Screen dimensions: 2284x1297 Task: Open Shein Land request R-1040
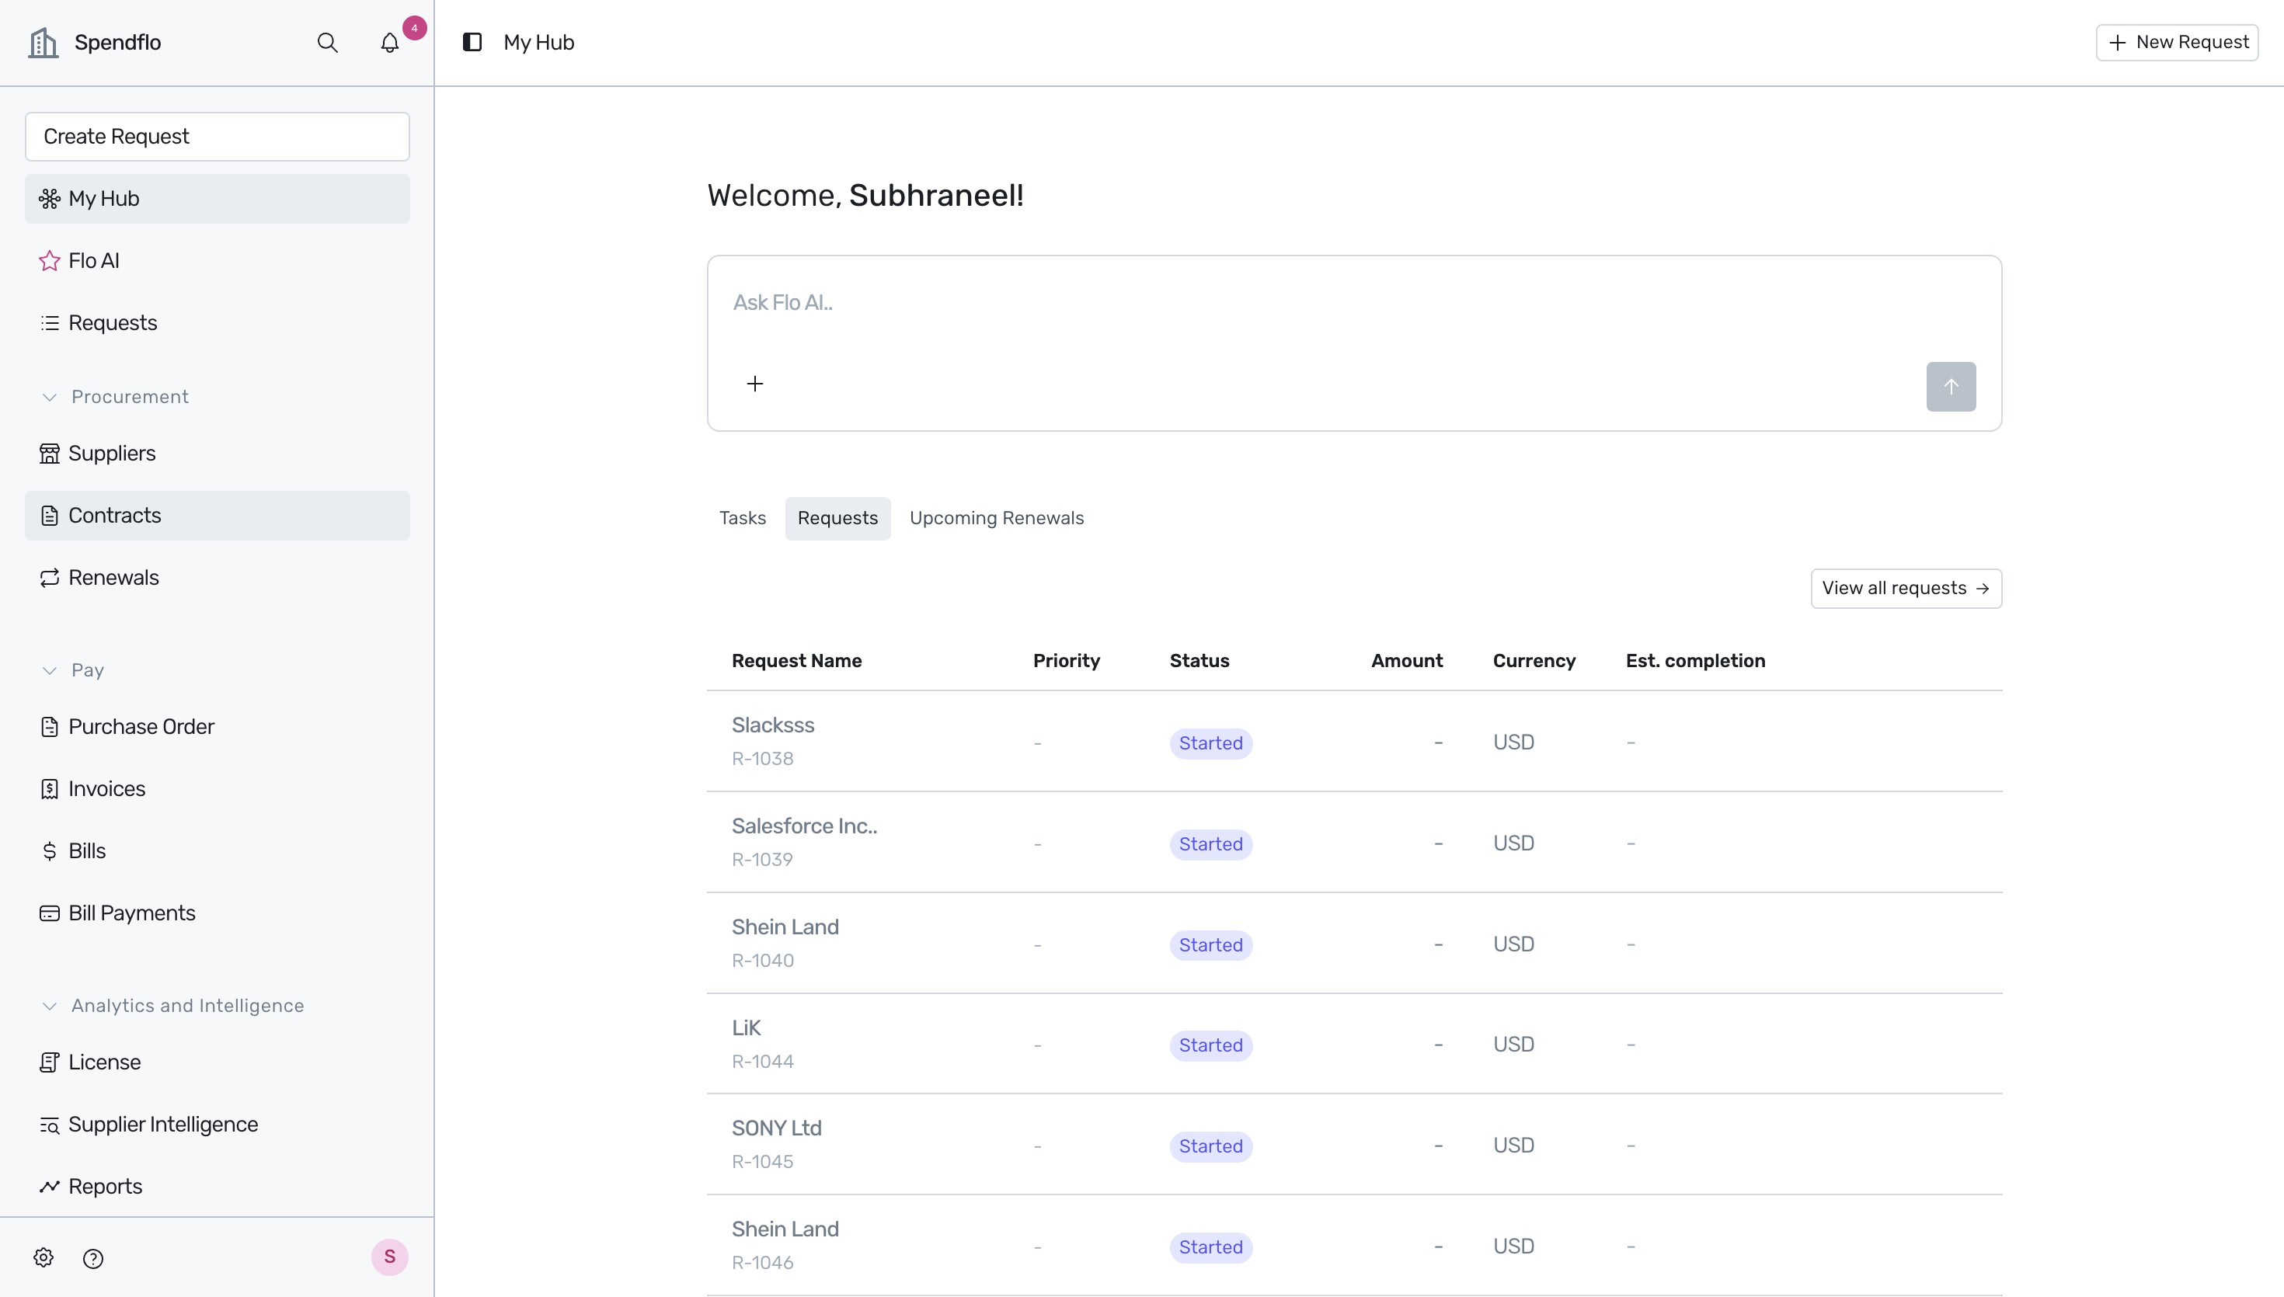(x=1354, y=944)
